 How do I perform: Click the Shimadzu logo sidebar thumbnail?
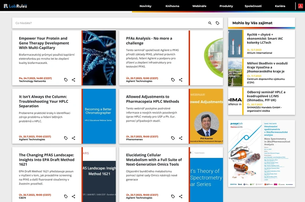tap(235, 101)
